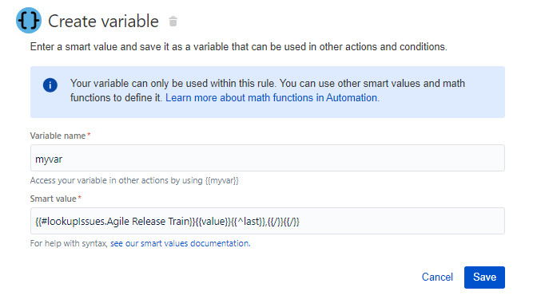Viewport: 537px width, 303px height.
Task: Click the Create variable heading
Action: click(x=103, y=22)
